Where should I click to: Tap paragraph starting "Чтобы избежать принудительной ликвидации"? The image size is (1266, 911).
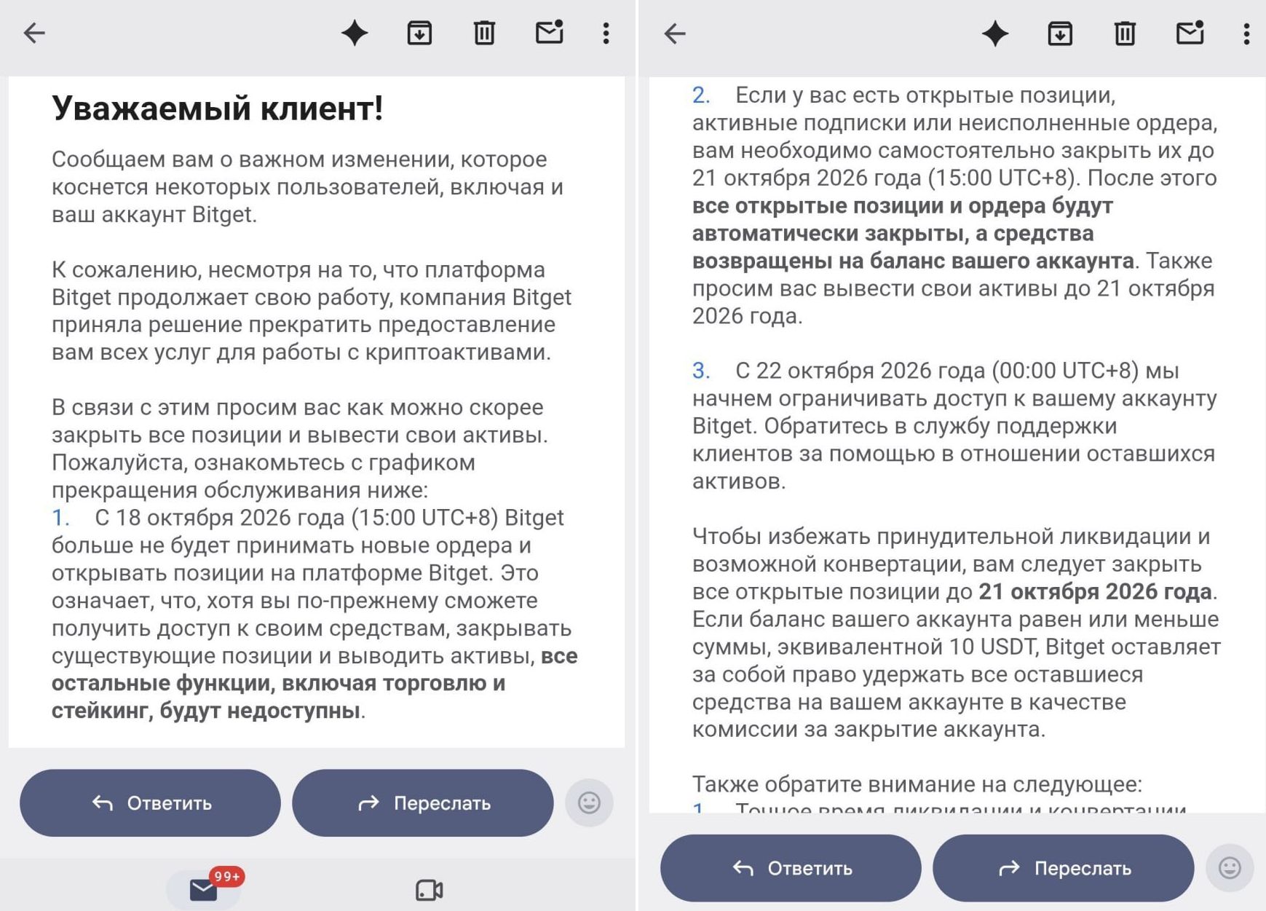tap(957, 632)
